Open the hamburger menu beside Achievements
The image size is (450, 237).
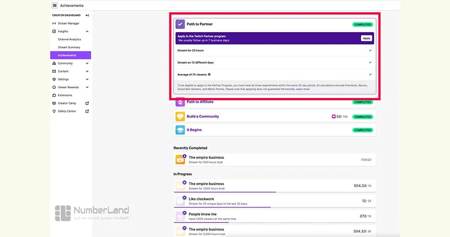[54, 5]
